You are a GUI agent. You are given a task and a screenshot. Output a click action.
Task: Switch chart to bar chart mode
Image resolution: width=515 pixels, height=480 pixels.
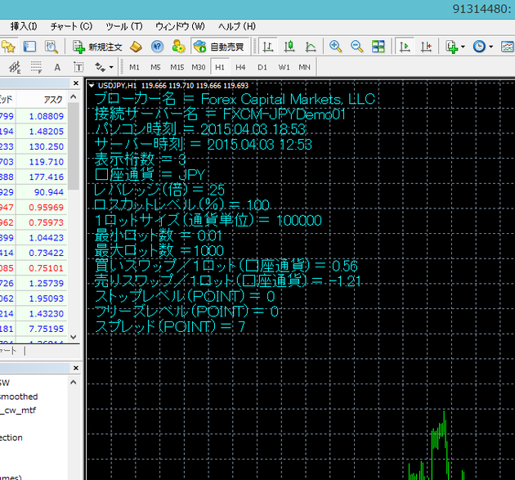pos(268,47)
